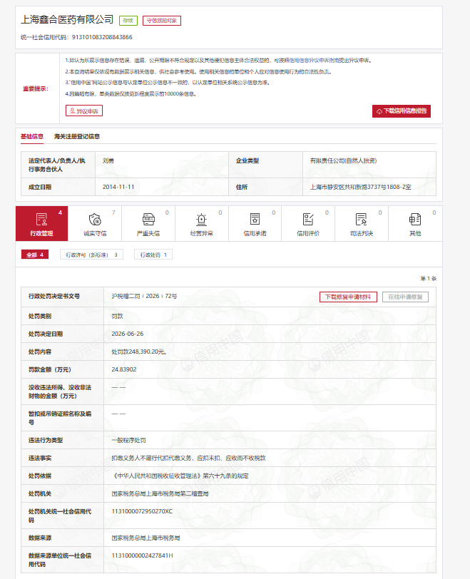Click the address 上海市静安区共和新路3737号1808-2室
The width and height of the screenshot is (470, 579).
point(360,187)
